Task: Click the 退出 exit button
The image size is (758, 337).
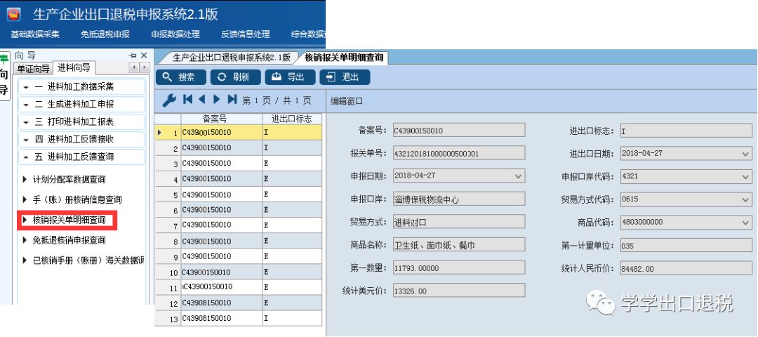Action: (x=345, y=77)
